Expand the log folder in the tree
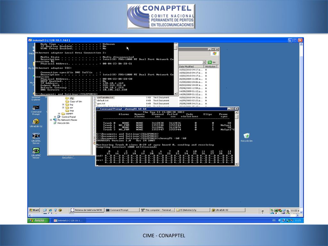Viewport: 328px width, 246px height. point(63,104)
